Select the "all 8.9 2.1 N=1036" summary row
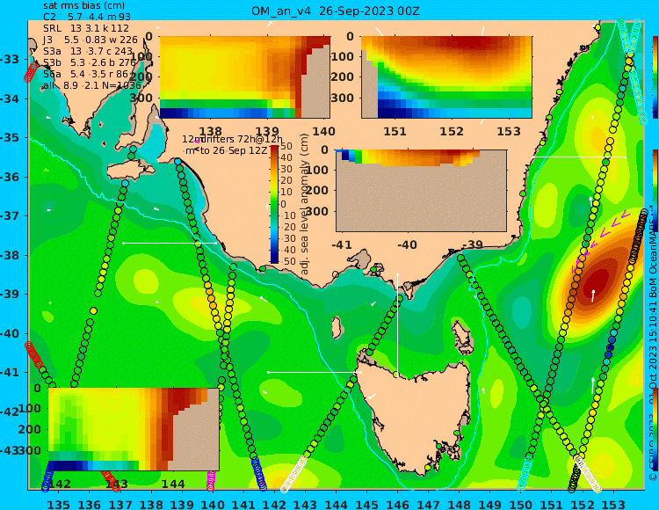 coord(92,85)
